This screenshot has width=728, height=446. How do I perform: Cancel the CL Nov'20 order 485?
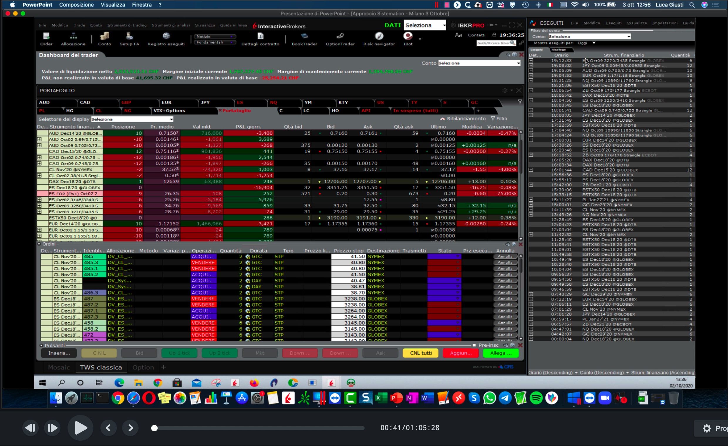tap(505, 257)
